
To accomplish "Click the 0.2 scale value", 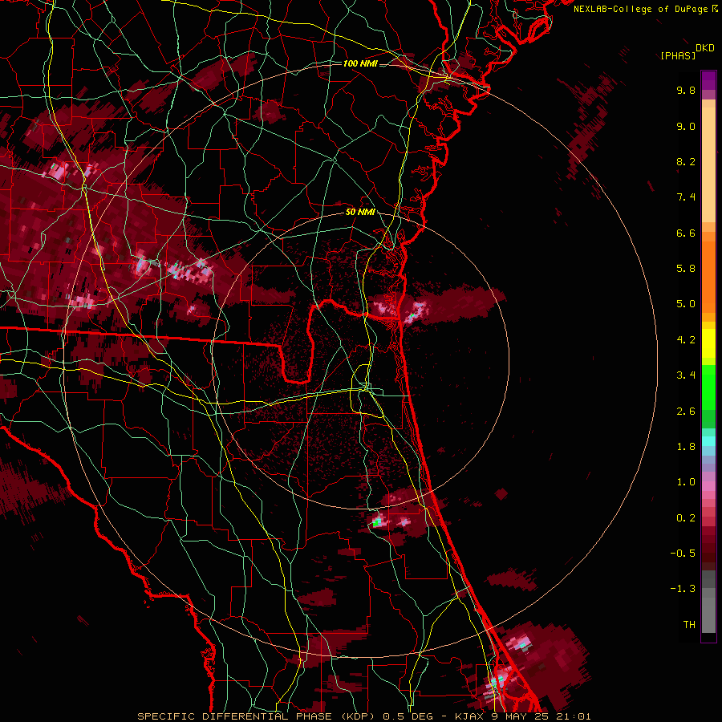I will click(x=686, y=518).
